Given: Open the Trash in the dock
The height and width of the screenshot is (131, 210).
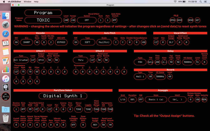Looking at the screenshot, I should tap(6, 118).
